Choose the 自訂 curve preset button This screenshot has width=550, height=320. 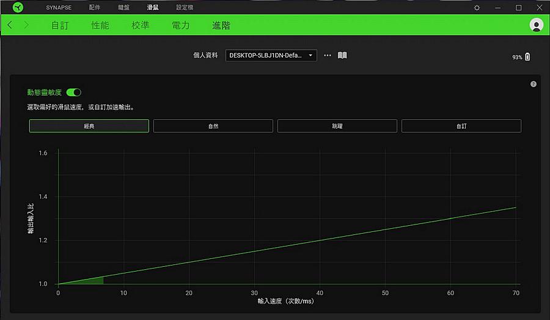pyautogui.click(x=461, y=126)
